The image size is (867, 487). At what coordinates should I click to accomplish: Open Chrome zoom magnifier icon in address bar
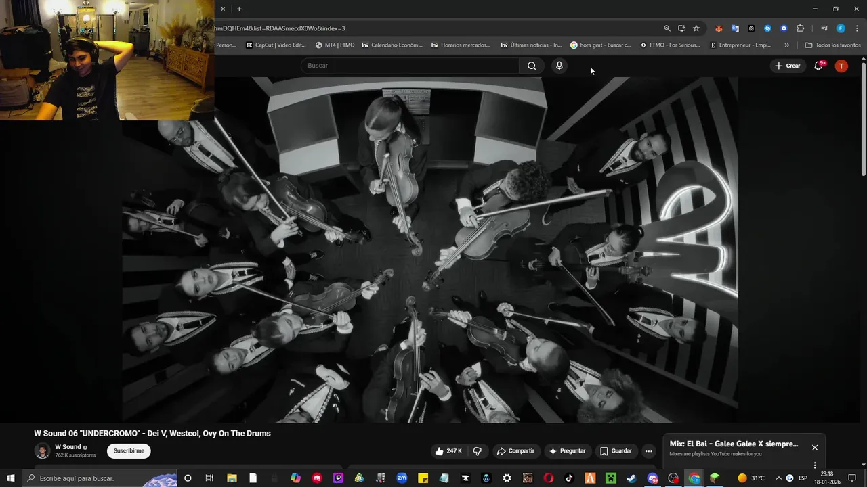tap(667, 28)
